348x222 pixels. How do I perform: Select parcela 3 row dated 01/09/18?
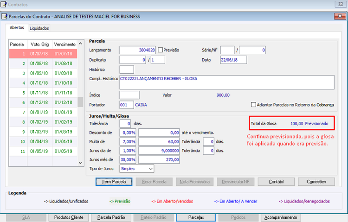43,73
